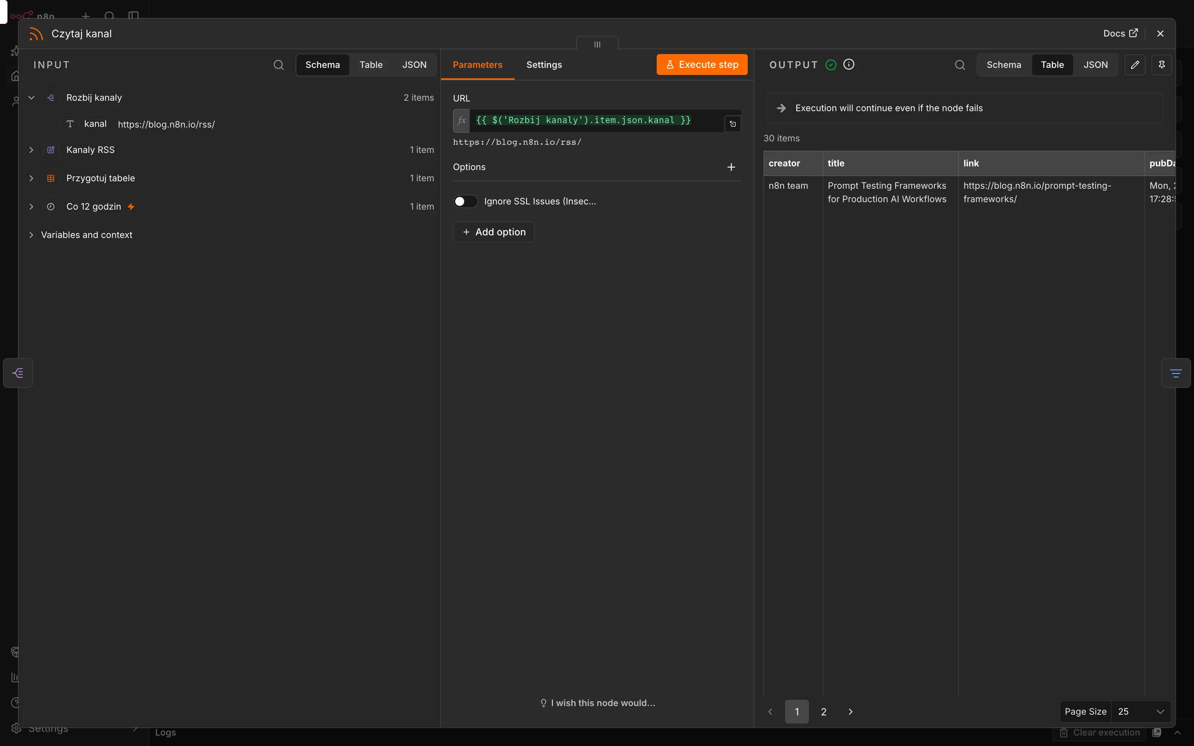Expand the Co 12 godzin node
This screenshot has height=746, width=1194.
coord(31,207)
